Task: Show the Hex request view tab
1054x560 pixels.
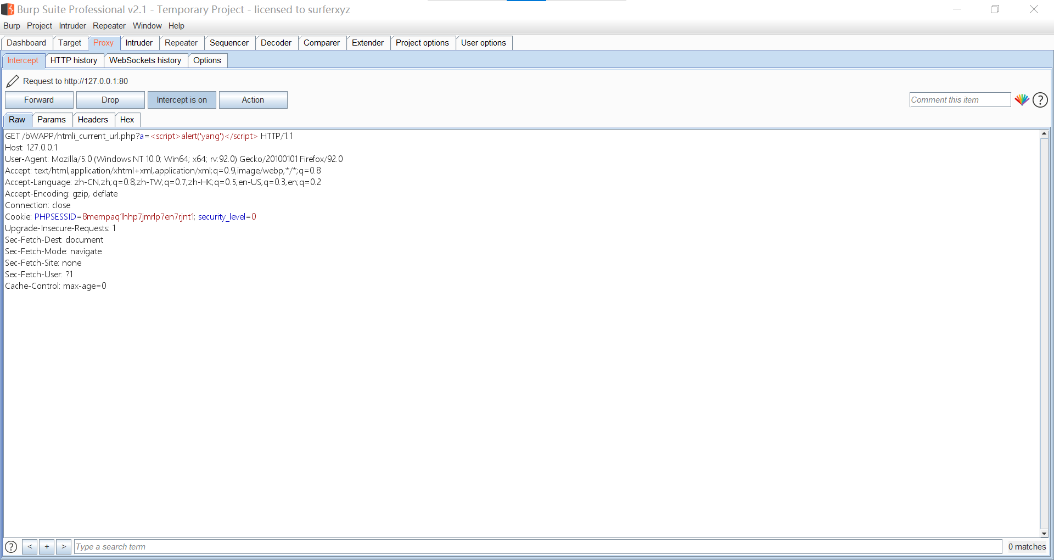Action: pyautogui.click(x=127, y=120)
